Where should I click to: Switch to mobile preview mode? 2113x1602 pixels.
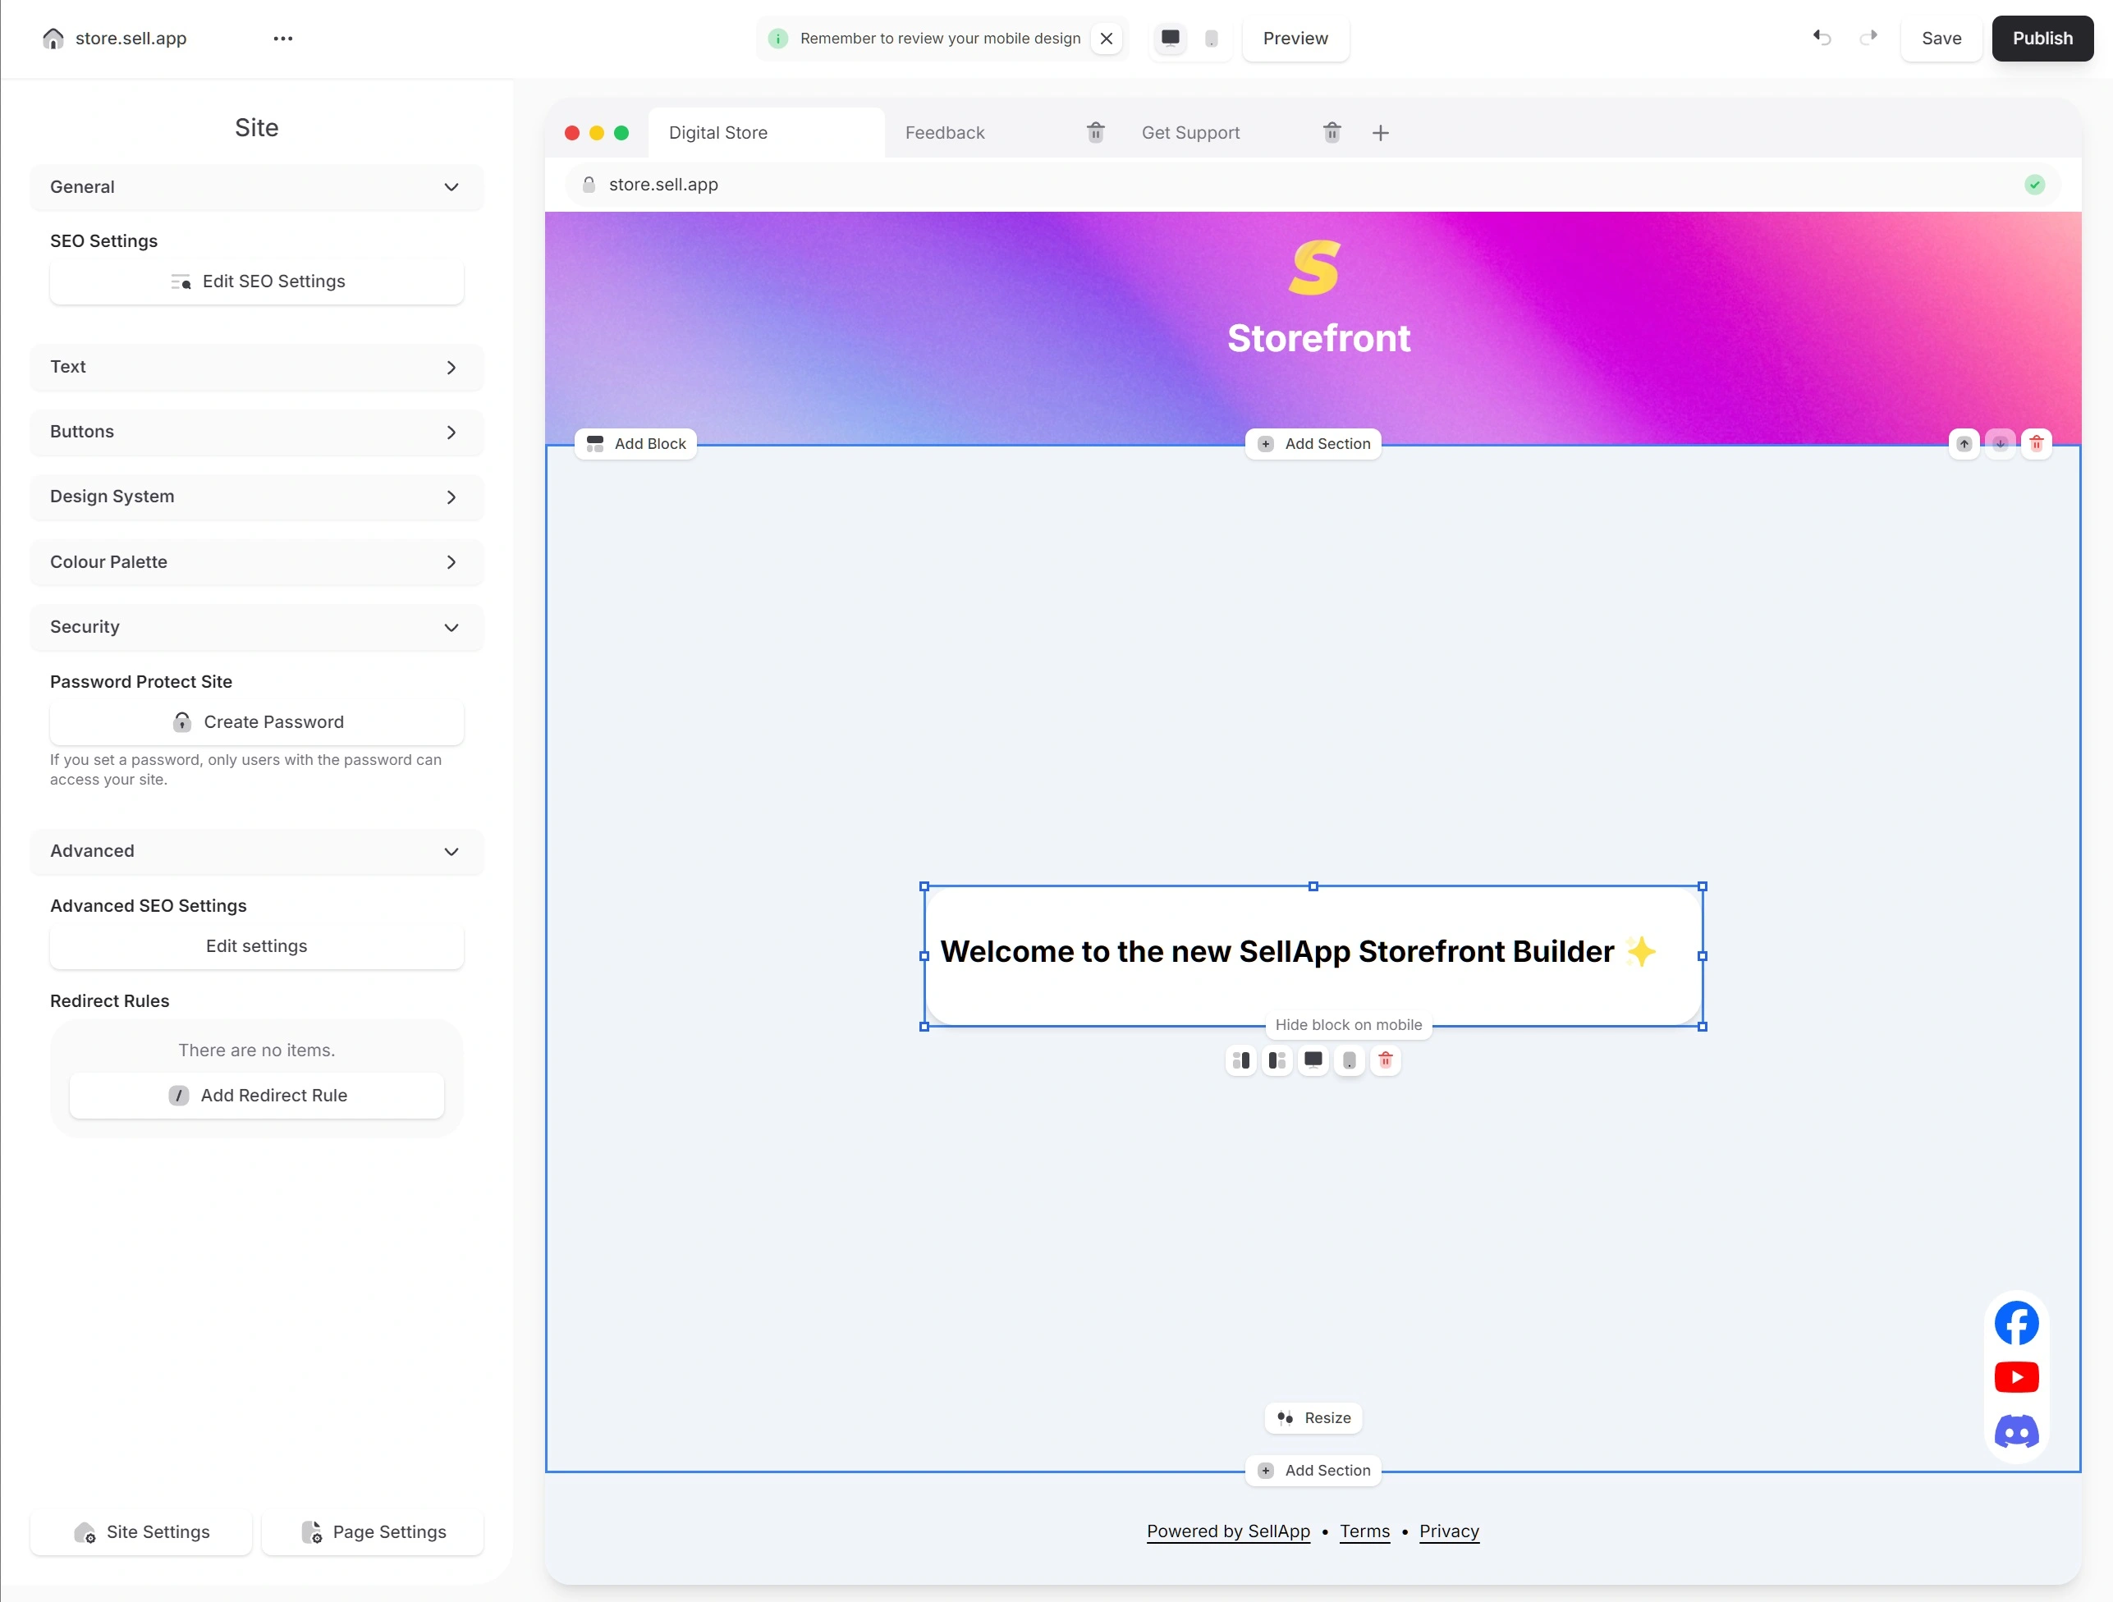point(1212,39)
